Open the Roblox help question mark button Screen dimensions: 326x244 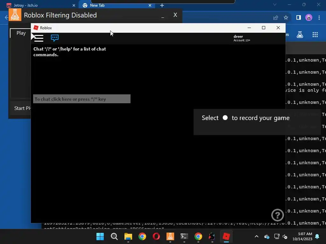(x=278, y=215)
